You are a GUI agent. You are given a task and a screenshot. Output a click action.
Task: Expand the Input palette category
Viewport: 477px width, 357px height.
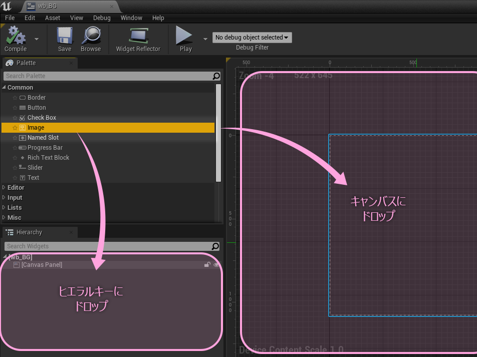[4, 198]
